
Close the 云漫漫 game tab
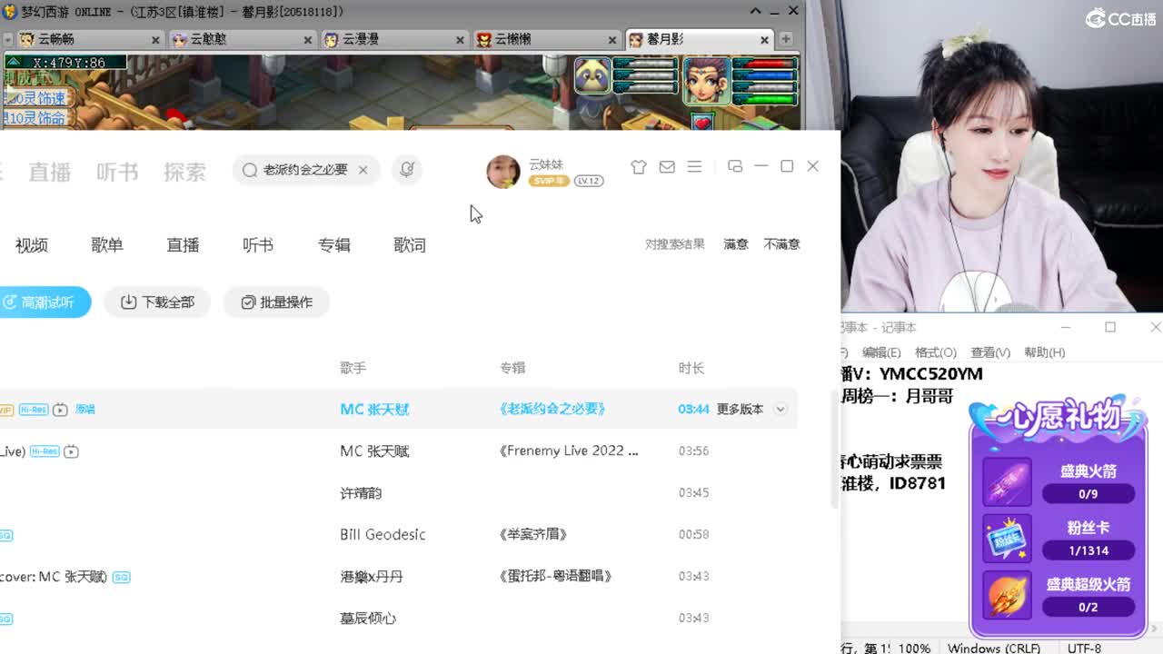(461, 40)
